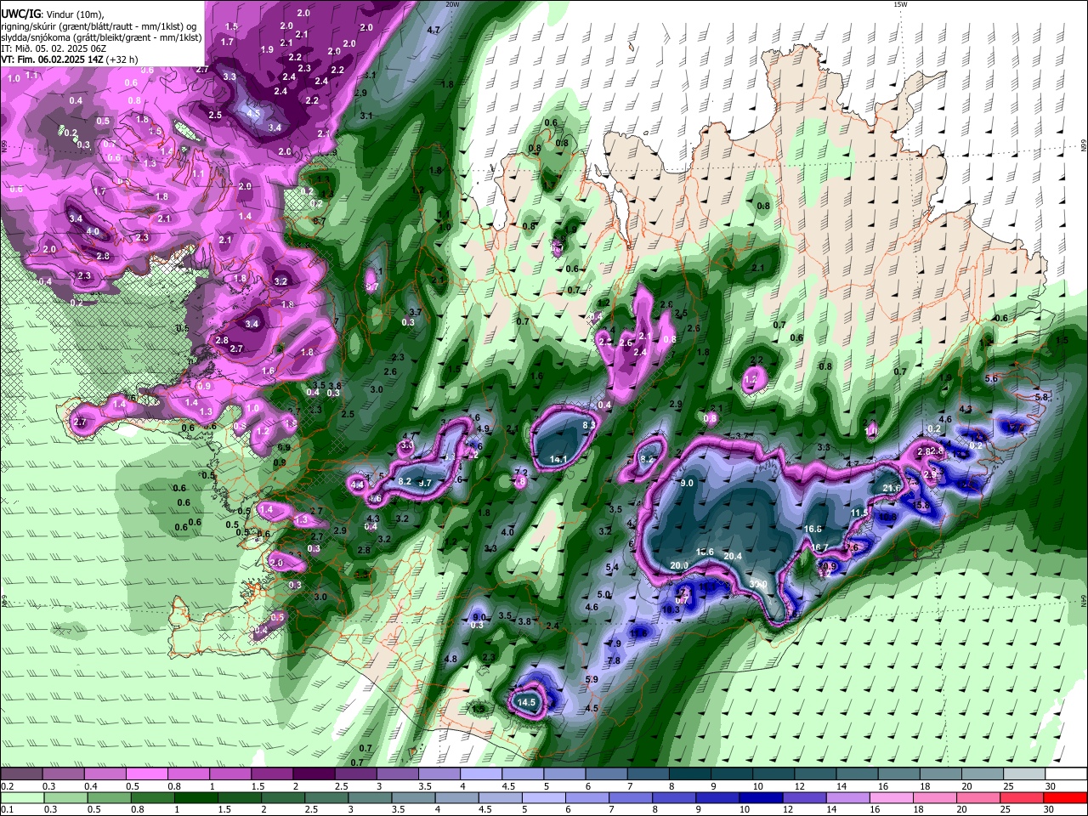Click the "rigning/skúrir" legend description line
The height and width of the screenshot is (816, 1088).
pyautogui.click(x=99, y=25)
